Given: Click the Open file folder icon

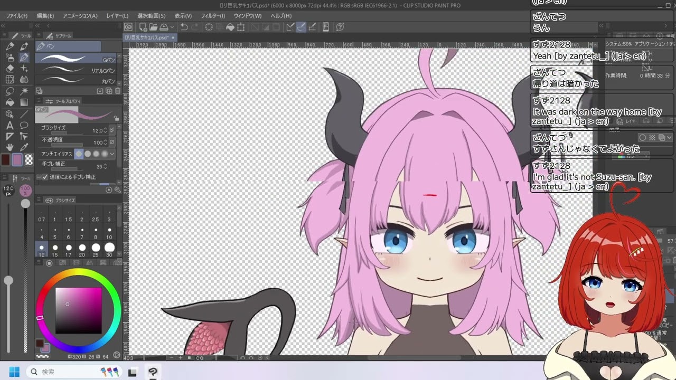Looking at the screenshot, I should (x=153, y=27).
